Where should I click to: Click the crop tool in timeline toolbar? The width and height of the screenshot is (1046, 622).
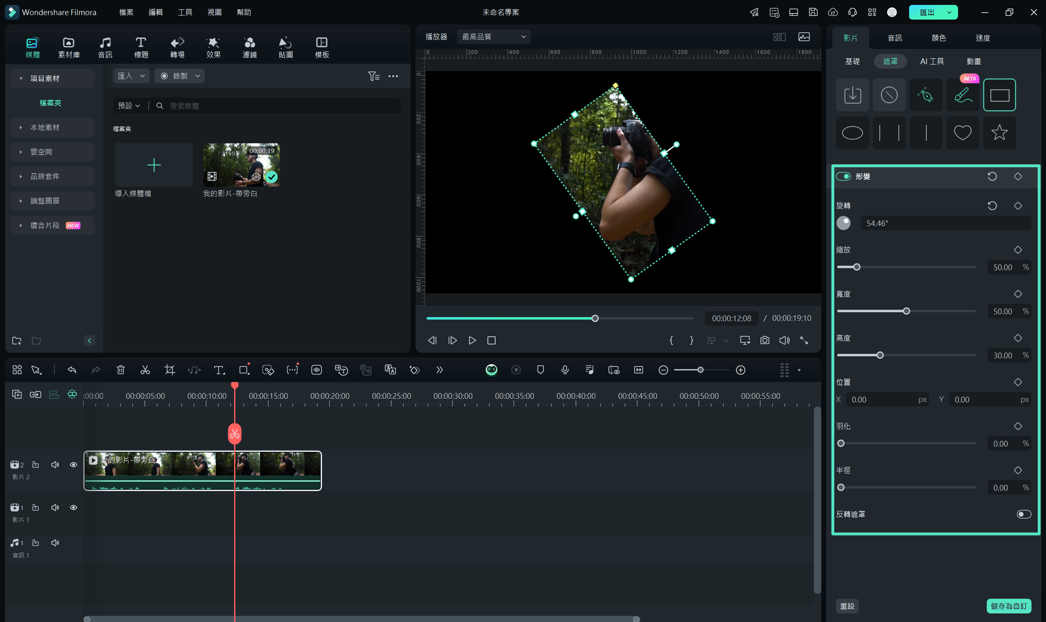(x=170, y=370)
